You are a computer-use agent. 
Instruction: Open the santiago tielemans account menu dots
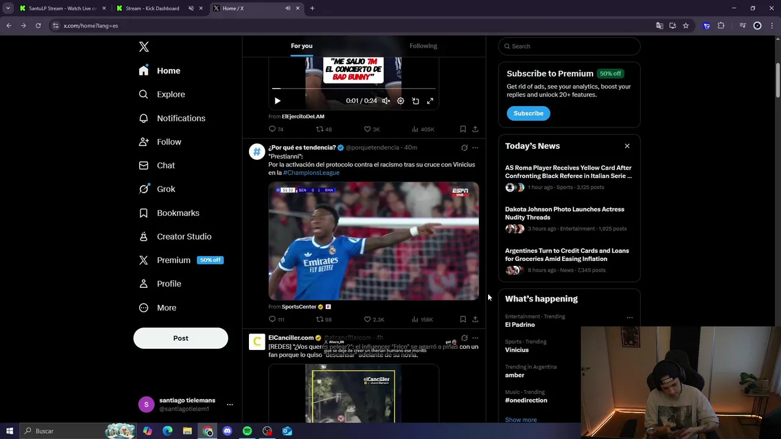coord(230,404)
